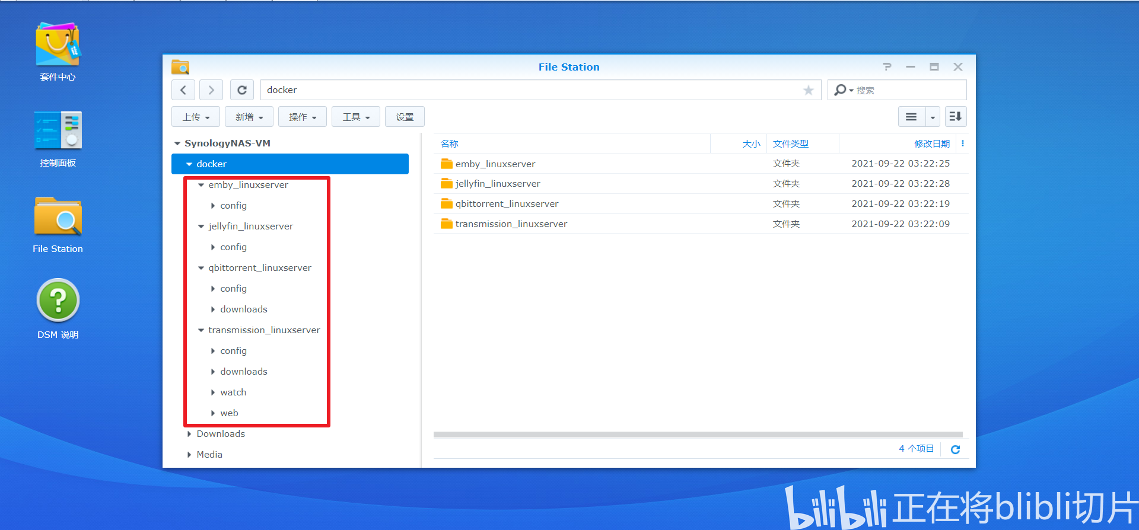Expand the Downloads shared folder arrow
This screenshot has width=1139, height=530.
click(189, 434)
